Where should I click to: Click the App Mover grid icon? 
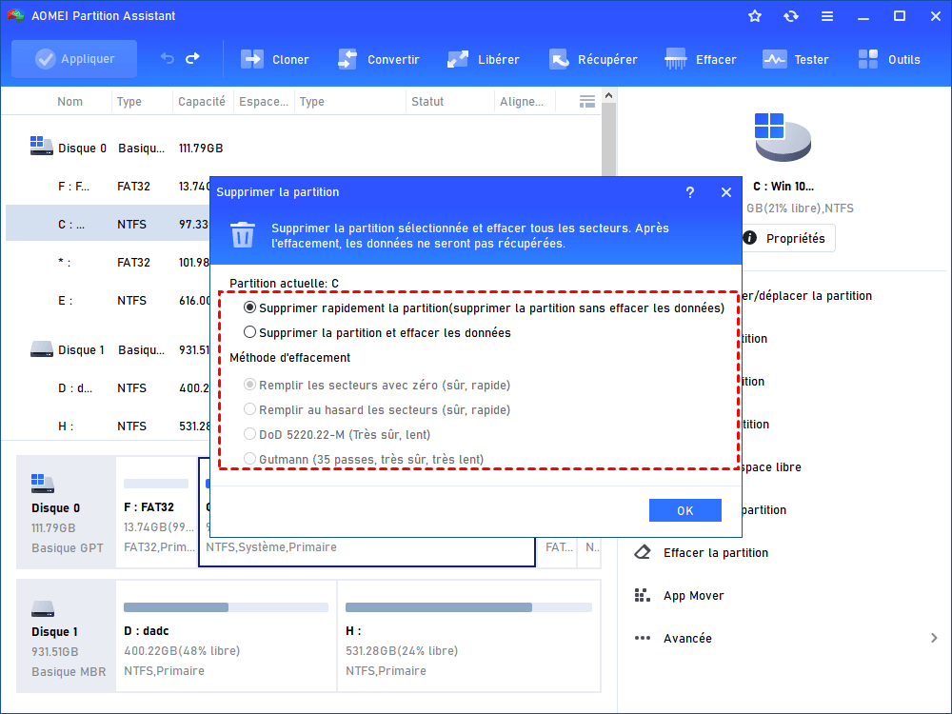point(643,596)
